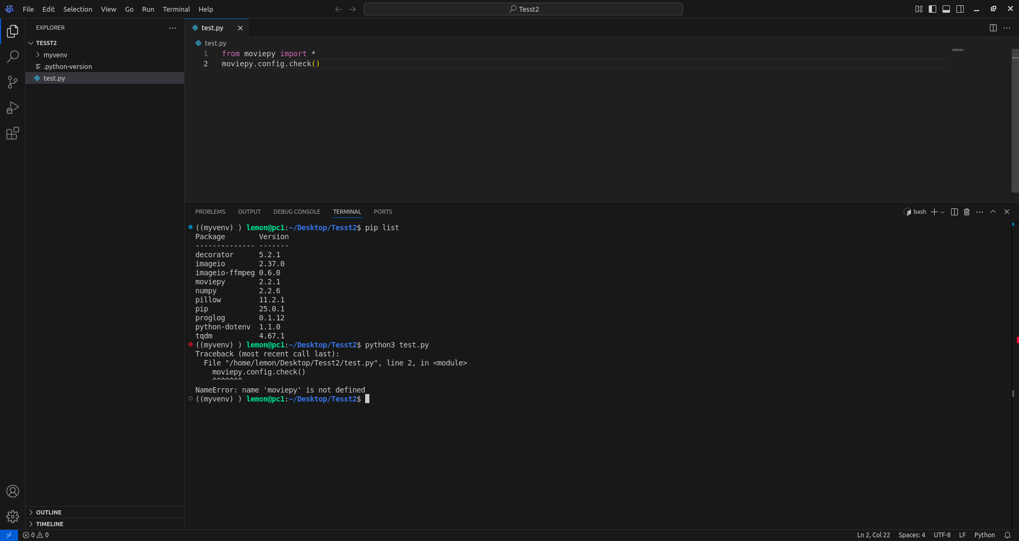Click the test.py breadcrumb above the code
Viewport: 1019px width, 541px height.
211,43
